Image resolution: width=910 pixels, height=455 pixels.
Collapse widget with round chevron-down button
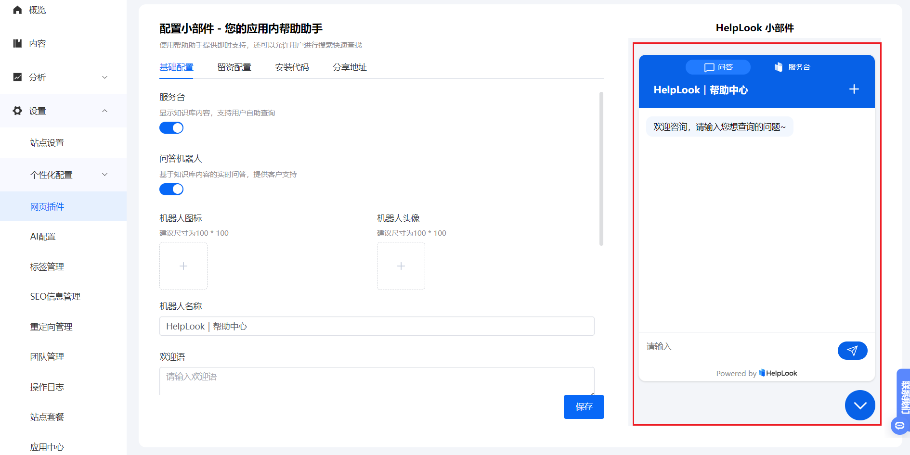pyautogui.click(x=860, y=405)
